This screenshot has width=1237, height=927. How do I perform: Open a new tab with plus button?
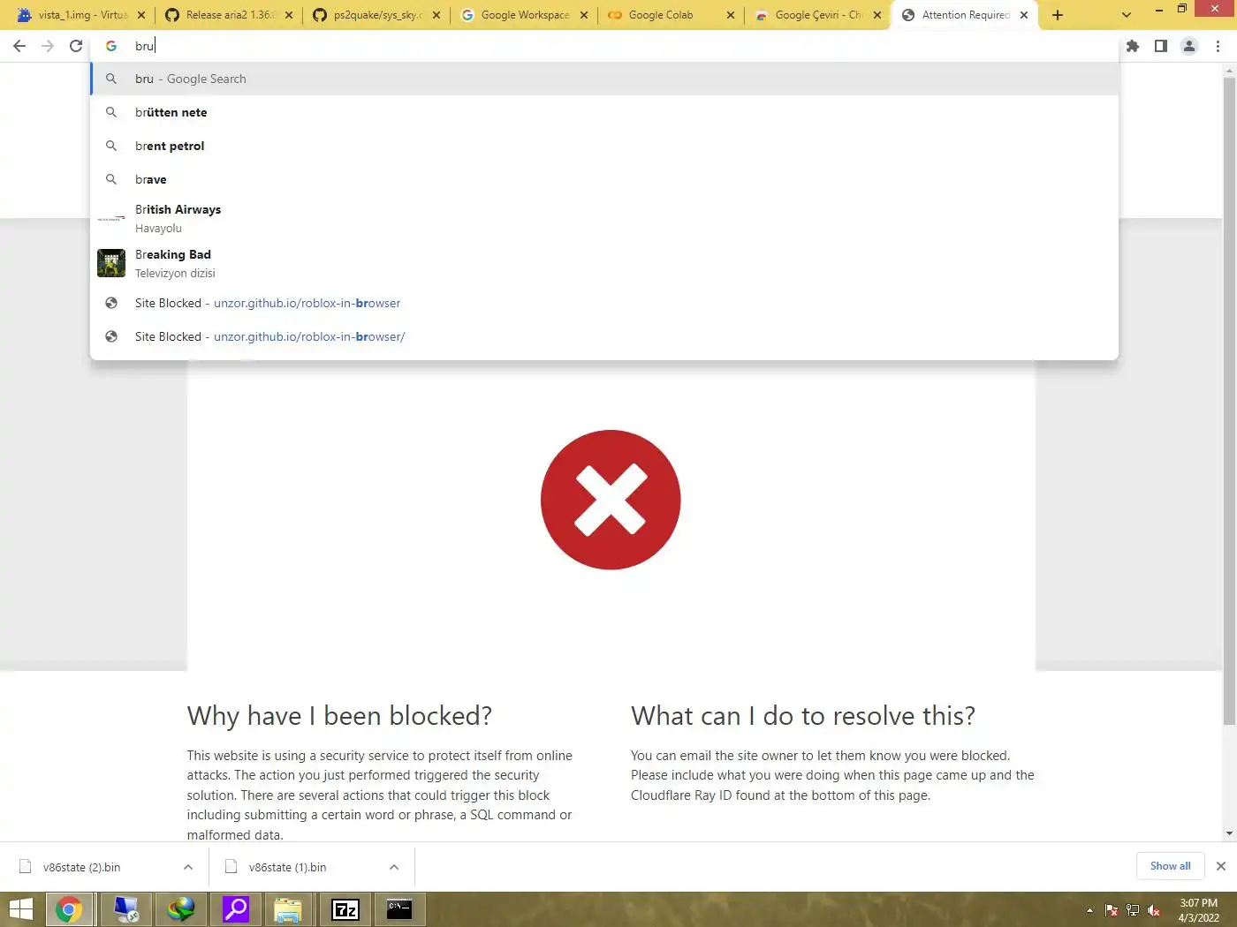click(x=1058, y=15)
